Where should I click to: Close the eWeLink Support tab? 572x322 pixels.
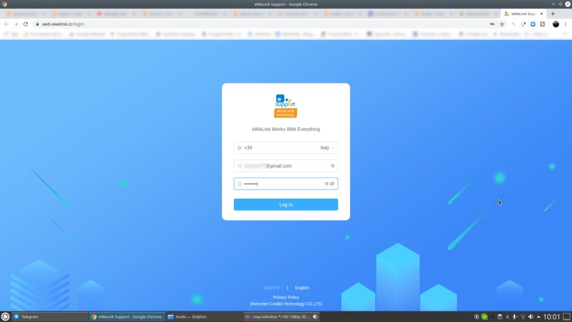click(x=542, y=13)
